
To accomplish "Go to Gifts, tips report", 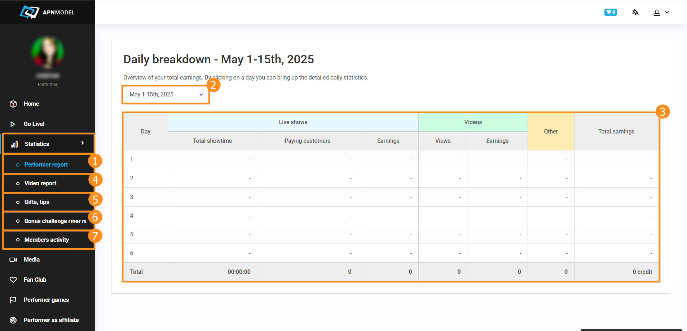I will [x=37, y=202].
